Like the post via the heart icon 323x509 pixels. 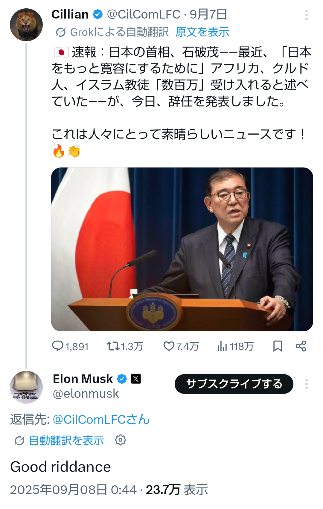169,346
